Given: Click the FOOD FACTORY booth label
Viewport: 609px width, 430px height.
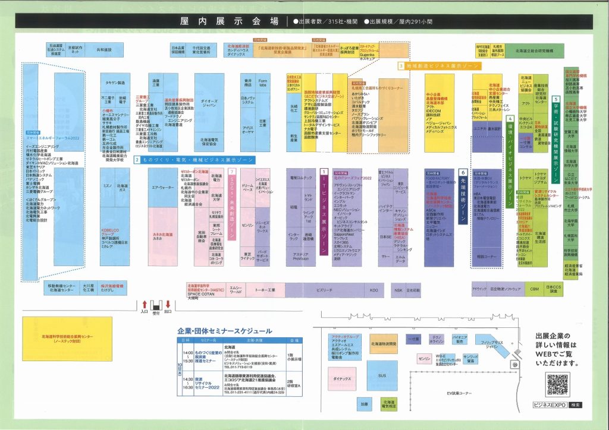Looking at the screenshot, I should [437, 178].
